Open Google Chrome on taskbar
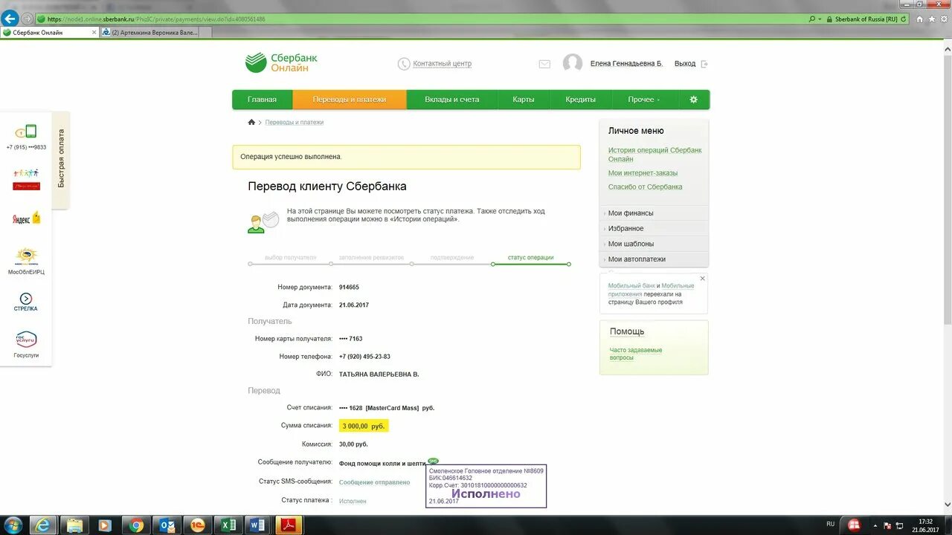Screen dimensions: 952x535 pos(136,525)
